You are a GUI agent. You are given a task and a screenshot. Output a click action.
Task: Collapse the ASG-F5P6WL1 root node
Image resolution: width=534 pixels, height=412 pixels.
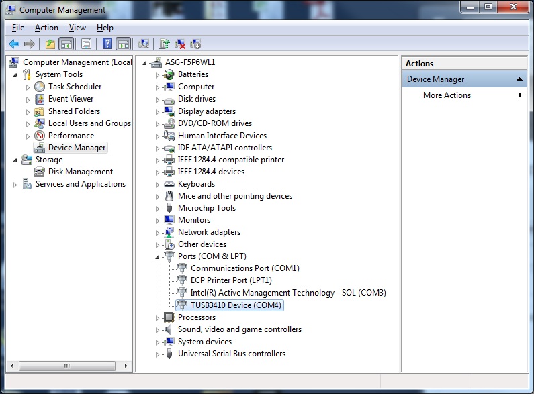point(144,63)
